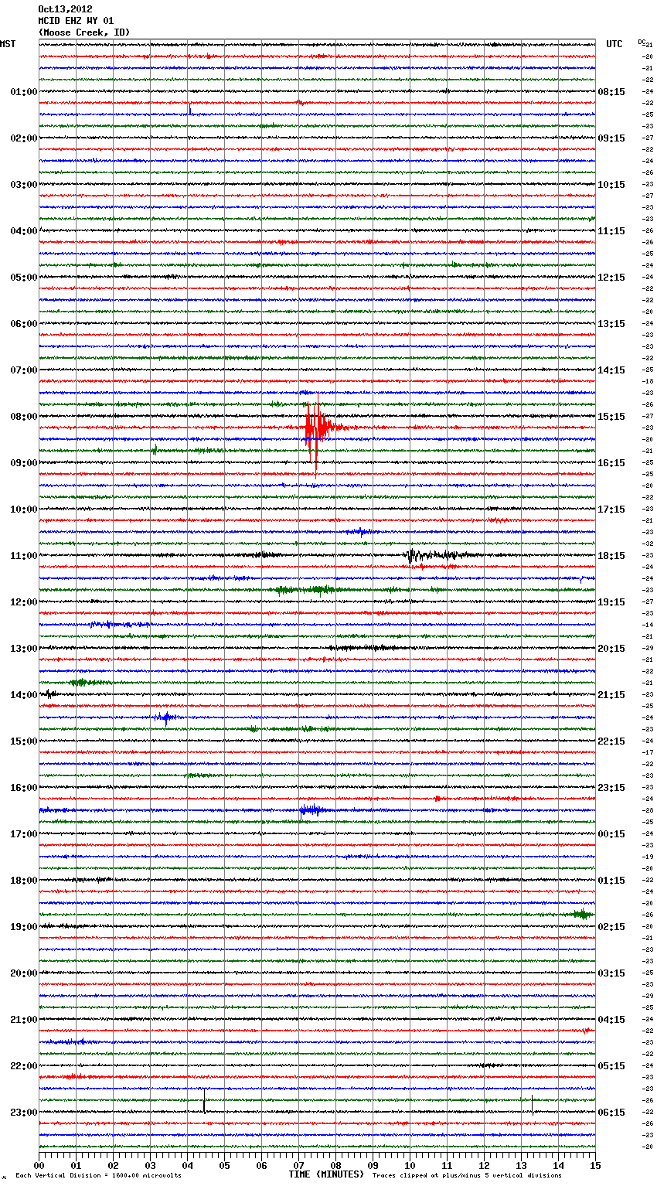Select the 14:00 MST hour label

point(23,695)
